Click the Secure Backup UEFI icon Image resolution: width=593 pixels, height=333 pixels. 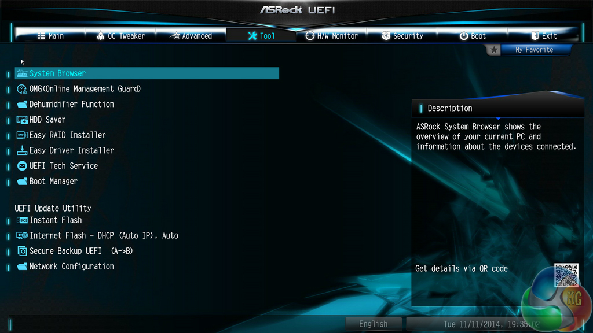click(22, 251)
